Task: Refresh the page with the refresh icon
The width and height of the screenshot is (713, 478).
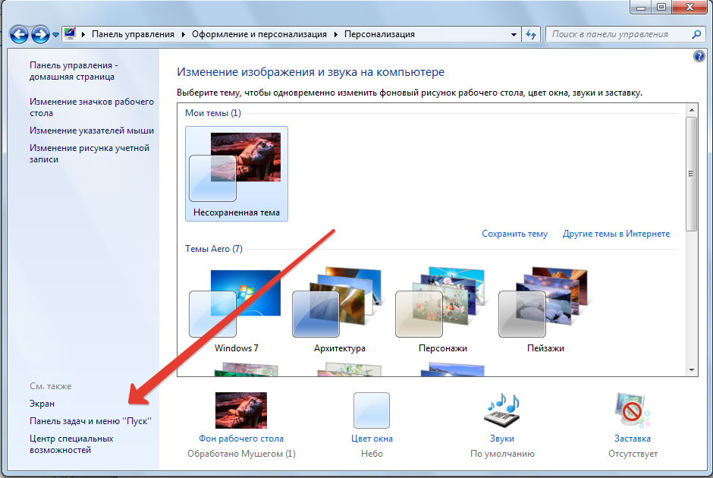Action: (x=531, y=35)
